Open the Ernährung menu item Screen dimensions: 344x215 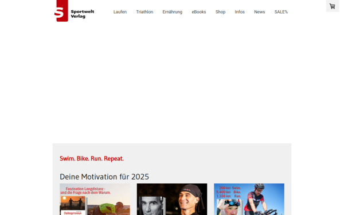172,12
